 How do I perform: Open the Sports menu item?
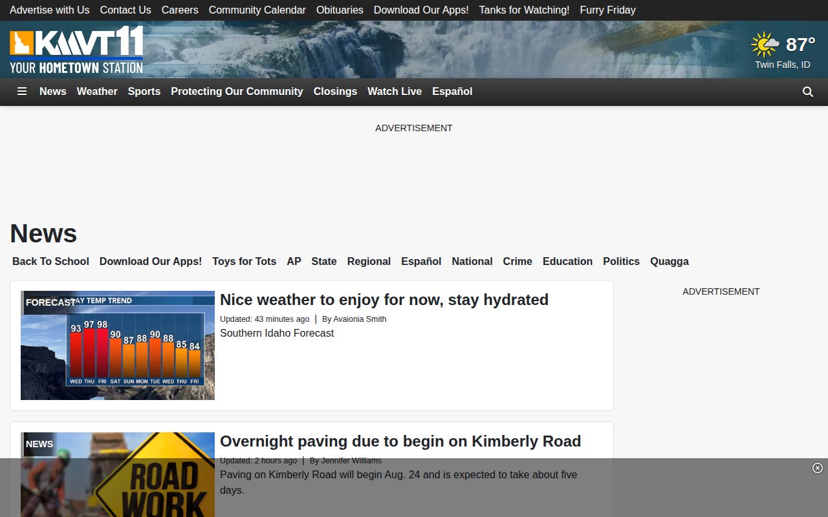[x=144, y=92]
